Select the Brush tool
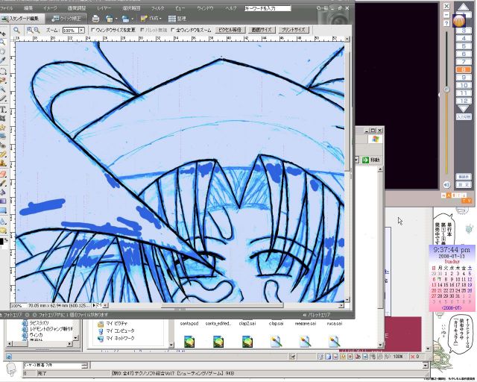Viewport: 477px width, 382px height. 3,184
